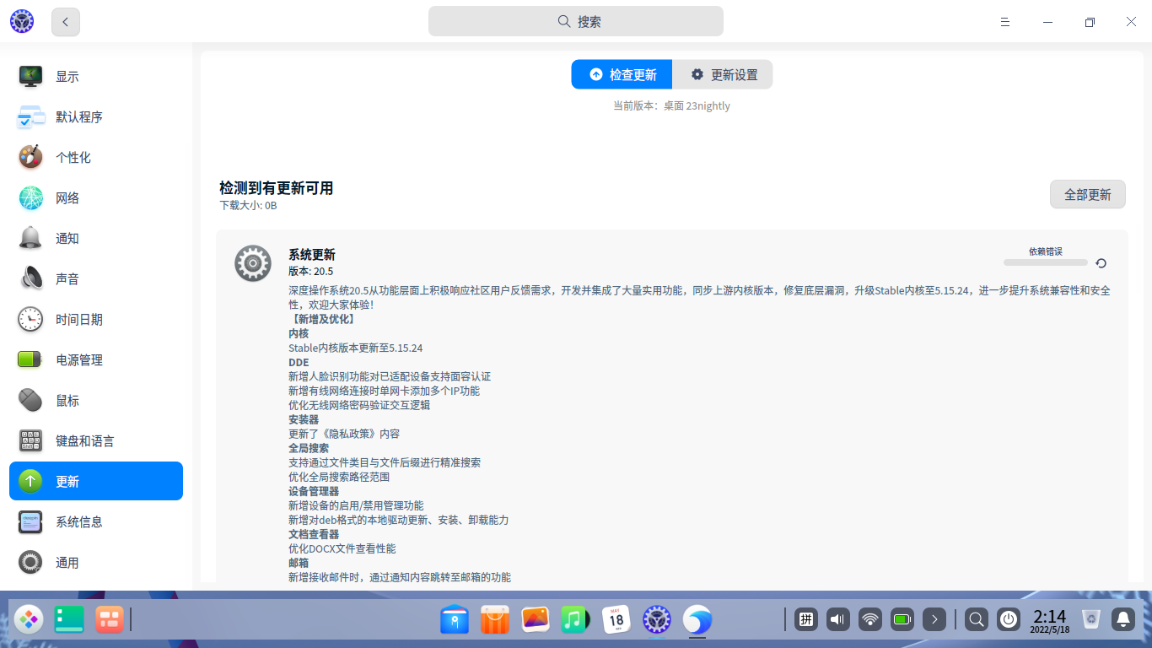Focus the 搜索 search field
The width and height of the screenshot is (1152, 648).
(x=576, y=22)
